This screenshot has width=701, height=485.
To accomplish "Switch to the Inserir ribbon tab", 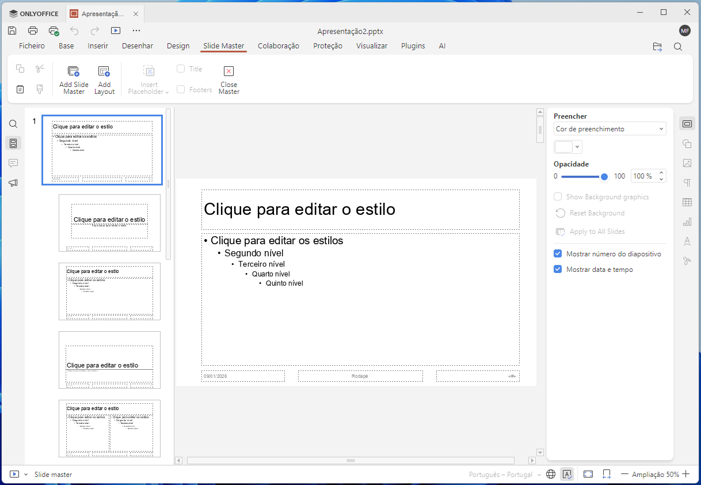I will tap(98, 46).
